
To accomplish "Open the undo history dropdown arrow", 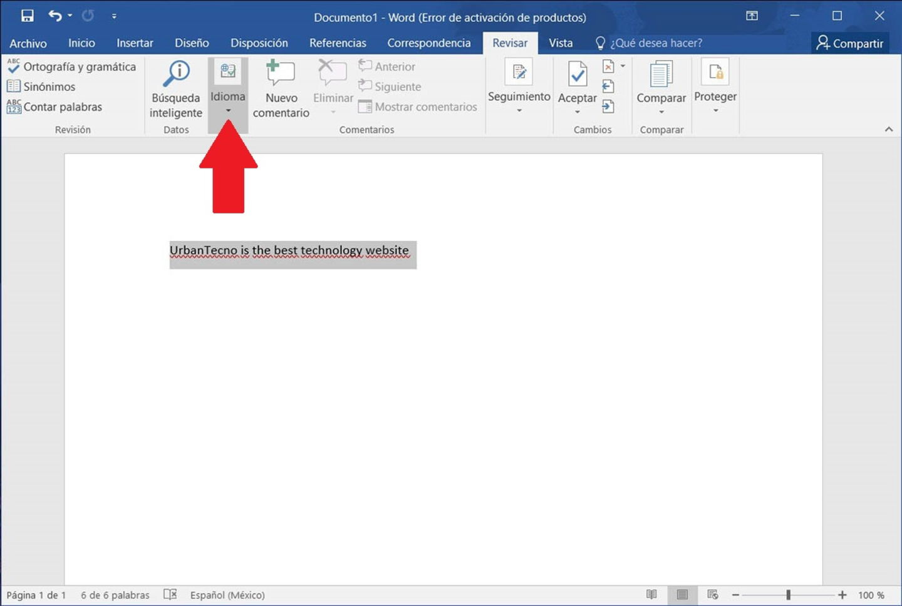I will (70, 16).
